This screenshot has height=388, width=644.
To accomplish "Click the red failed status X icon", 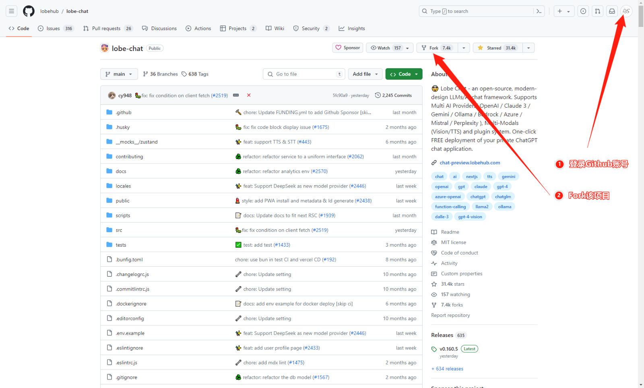I will click(249, 95).
